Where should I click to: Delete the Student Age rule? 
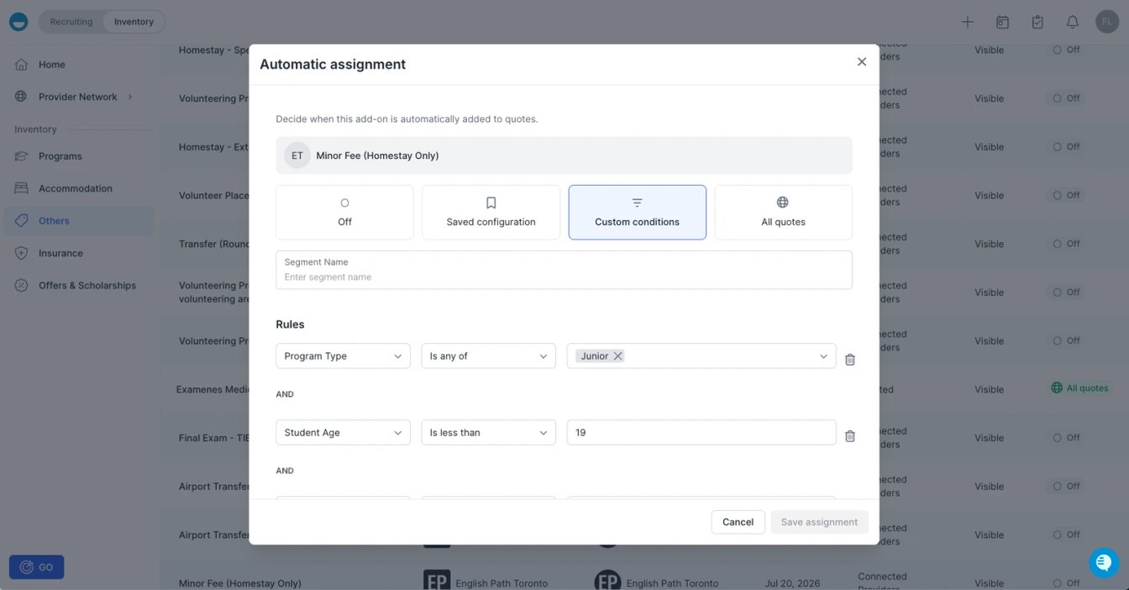(849, 436)
